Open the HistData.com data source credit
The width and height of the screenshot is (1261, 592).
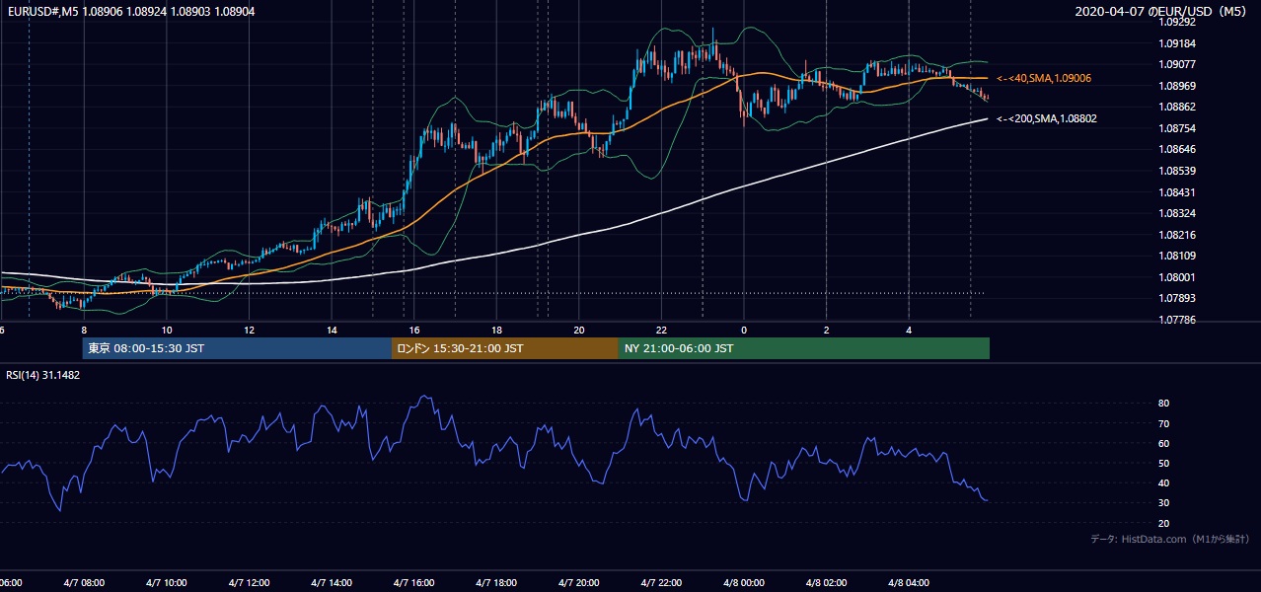tap(1170, 539)
